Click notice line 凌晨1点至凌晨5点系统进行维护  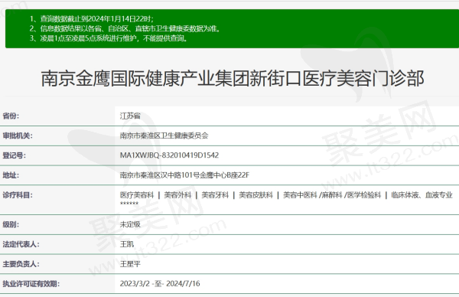[109, 38]
